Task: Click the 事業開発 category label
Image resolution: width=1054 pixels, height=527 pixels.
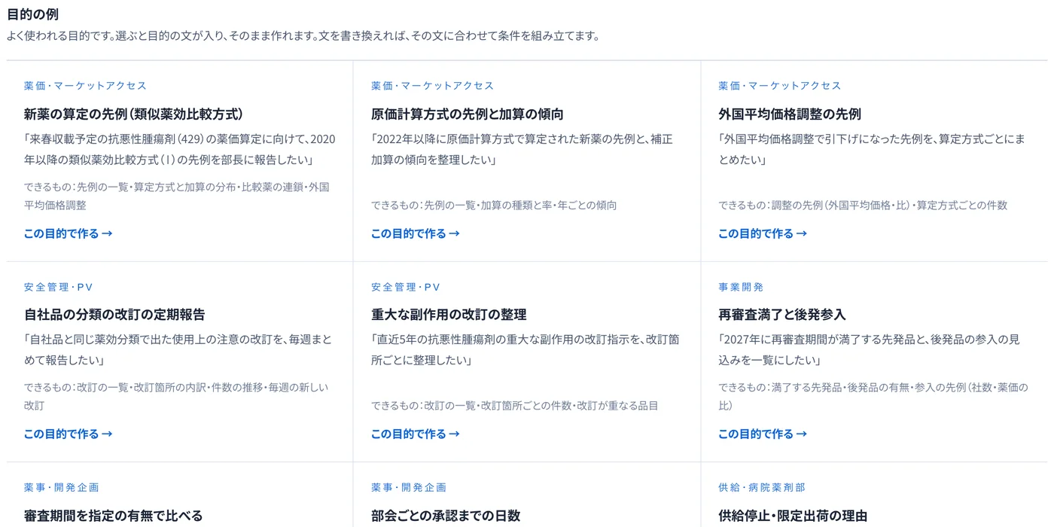Action: pos(741,287)
